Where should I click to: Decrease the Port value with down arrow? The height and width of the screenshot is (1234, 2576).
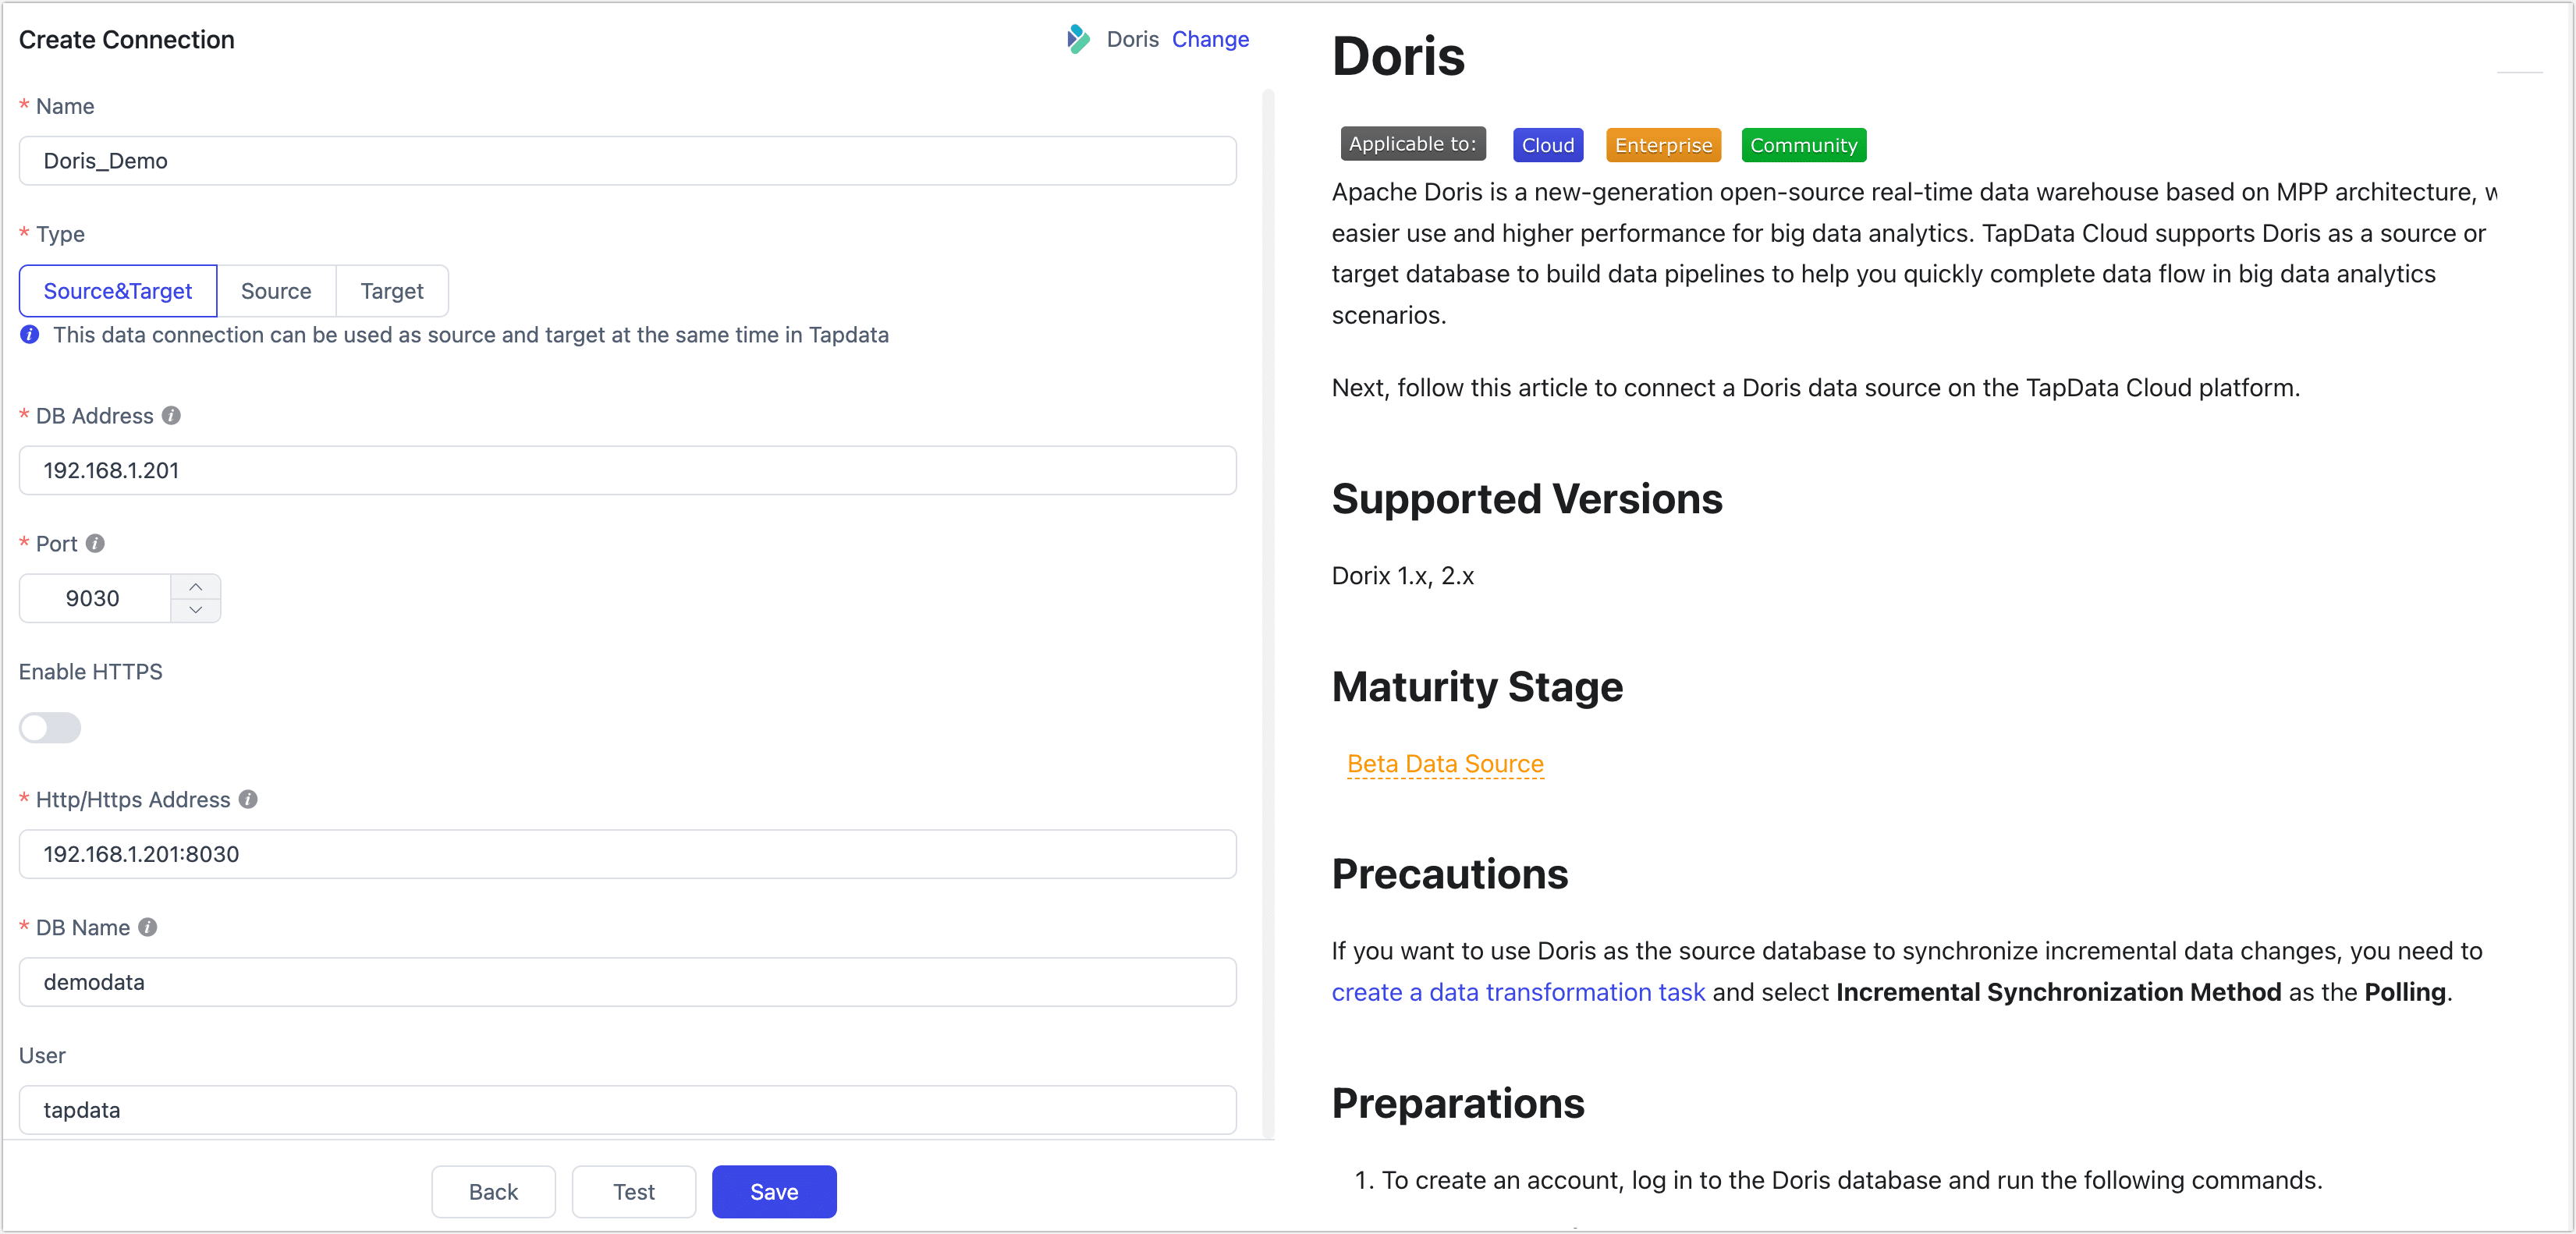[196, 609]
